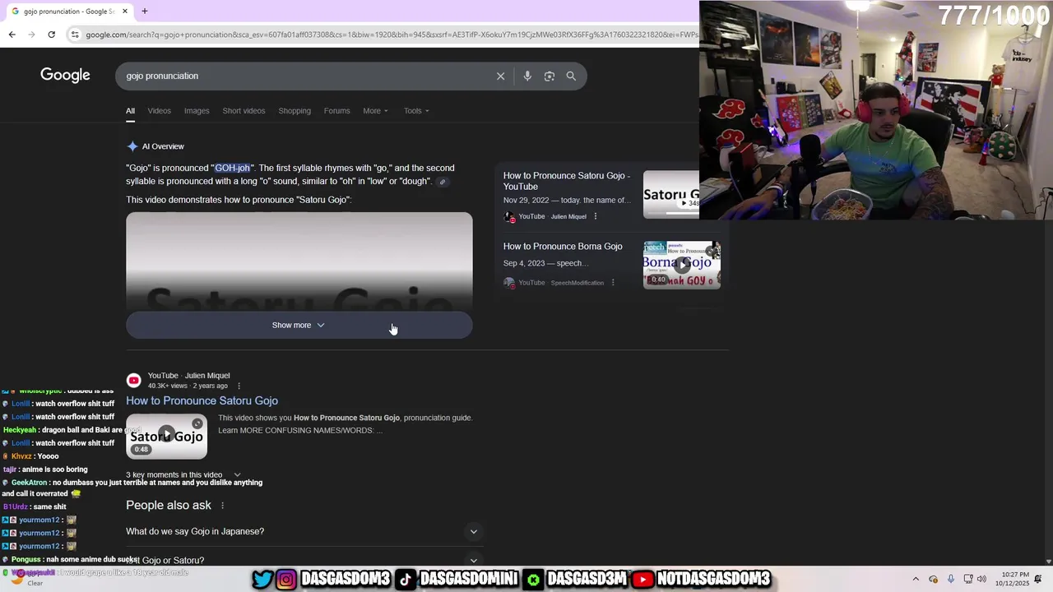Switch to the Short videos tab
The image size is (1053, 592).
[x=244, y=111]
